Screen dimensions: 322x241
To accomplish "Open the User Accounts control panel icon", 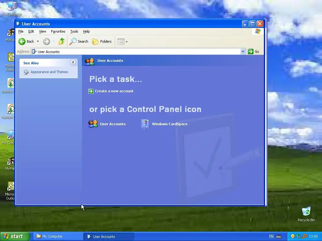I will tap(93, 124).
